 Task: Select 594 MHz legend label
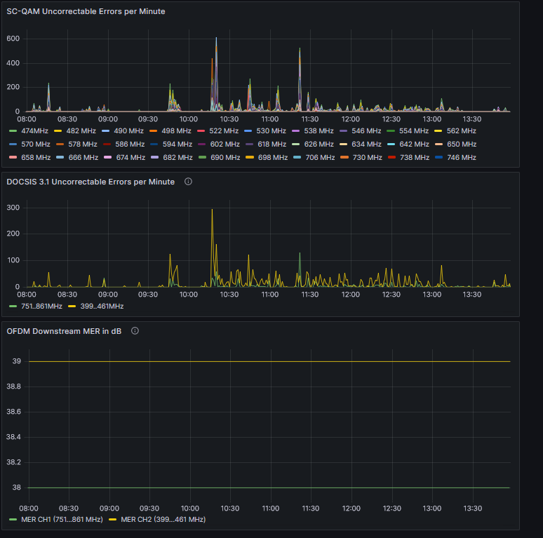tap(177, 144)
